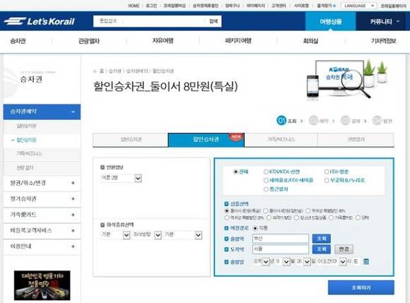410x303 pixels.
Task: Open the departure month dropdown
Action: point(283,261)
